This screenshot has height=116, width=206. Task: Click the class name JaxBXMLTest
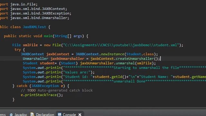[34, 27]
